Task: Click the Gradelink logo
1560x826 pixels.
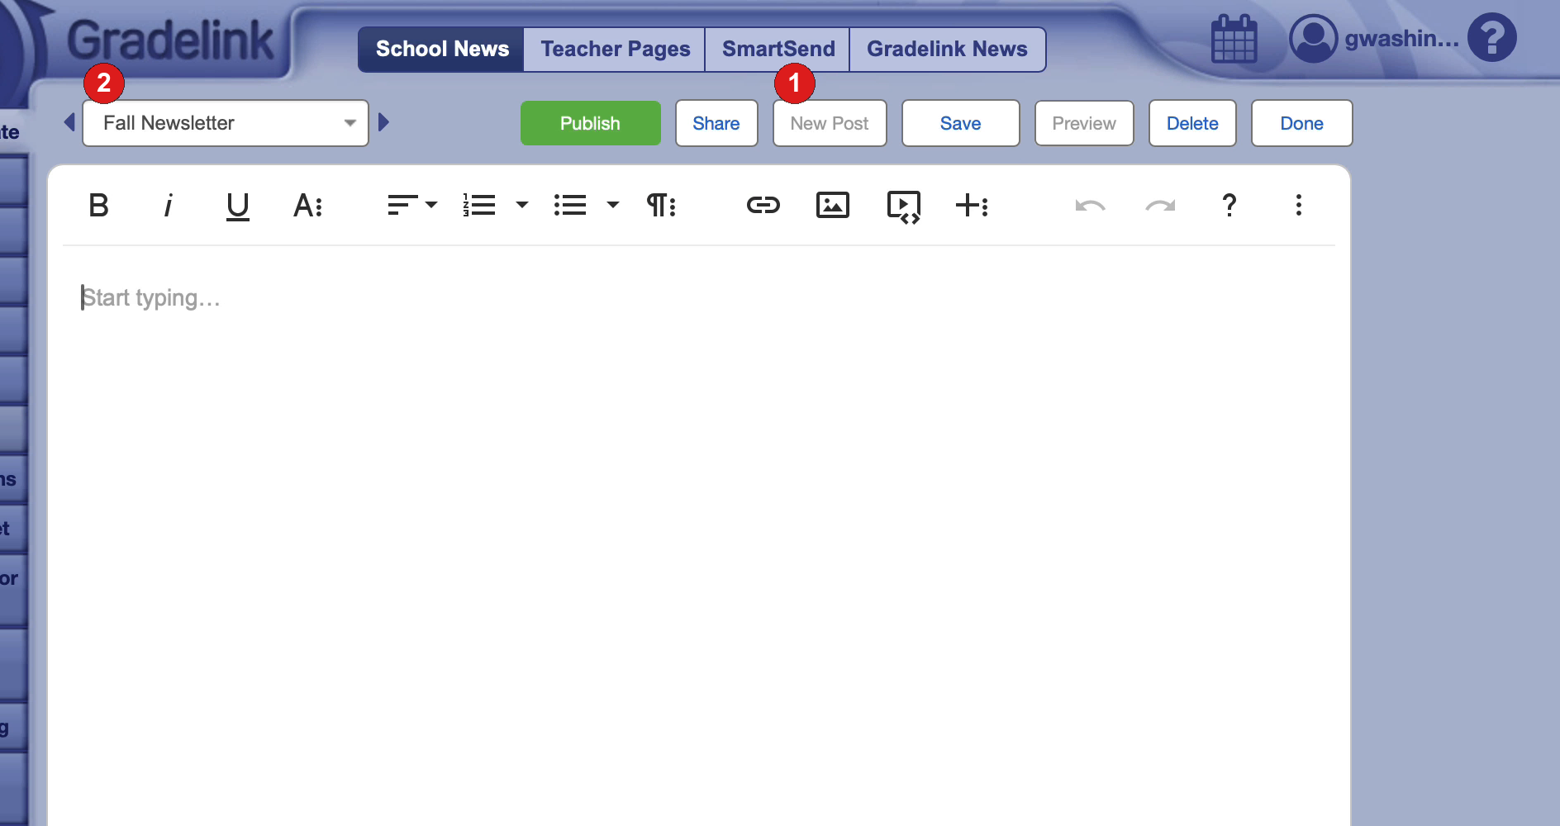Action: point(170,40)
